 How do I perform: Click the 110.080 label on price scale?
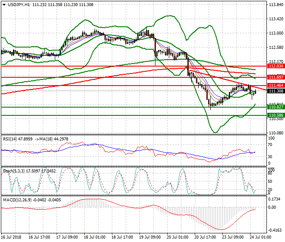pos(275,132)
